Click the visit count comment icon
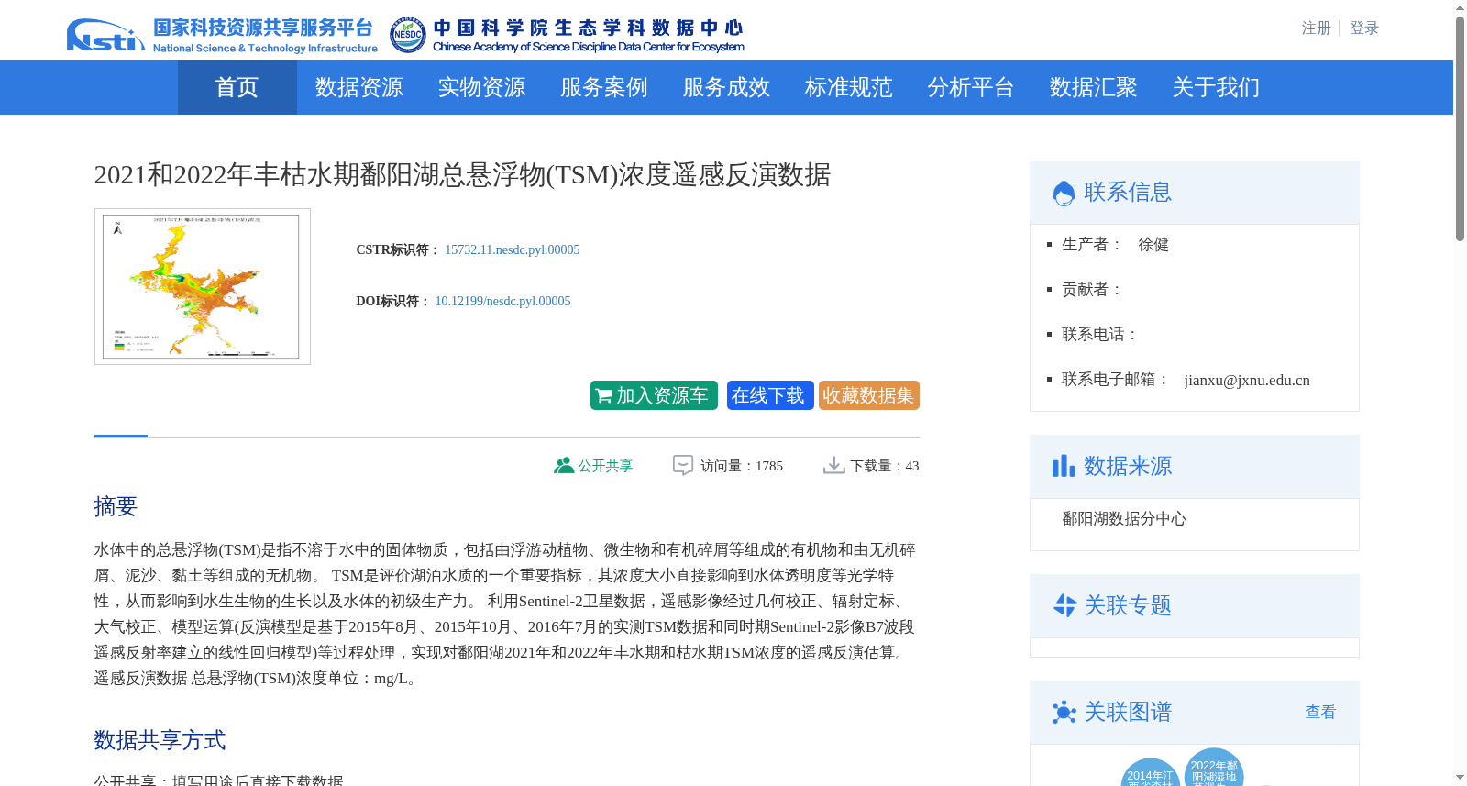 coord(683,466)
